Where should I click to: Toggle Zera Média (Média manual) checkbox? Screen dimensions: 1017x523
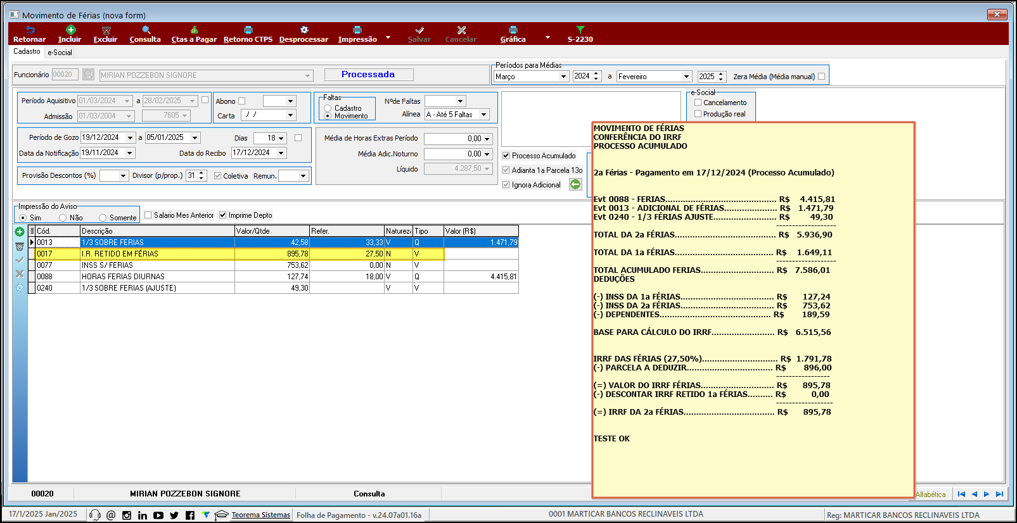click(x=822, y=76)
